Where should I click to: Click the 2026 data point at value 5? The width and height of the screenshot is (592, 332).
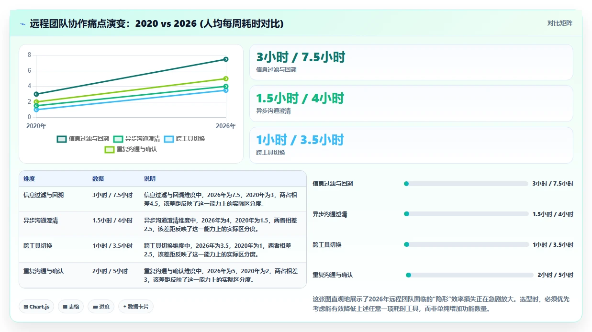click(226, 78)
